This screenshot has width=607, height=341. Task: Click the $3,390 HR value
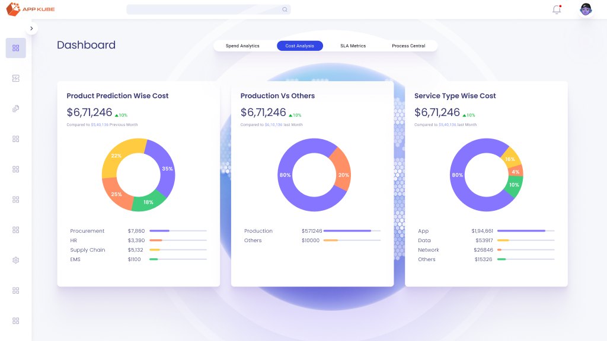point(136,240)
